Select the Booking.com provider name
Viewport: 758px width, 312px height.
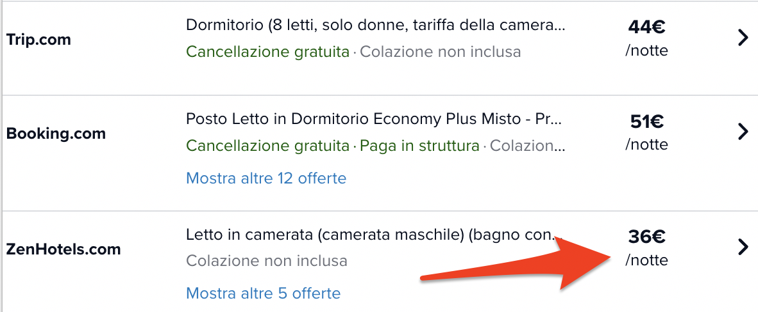point(56,133)
